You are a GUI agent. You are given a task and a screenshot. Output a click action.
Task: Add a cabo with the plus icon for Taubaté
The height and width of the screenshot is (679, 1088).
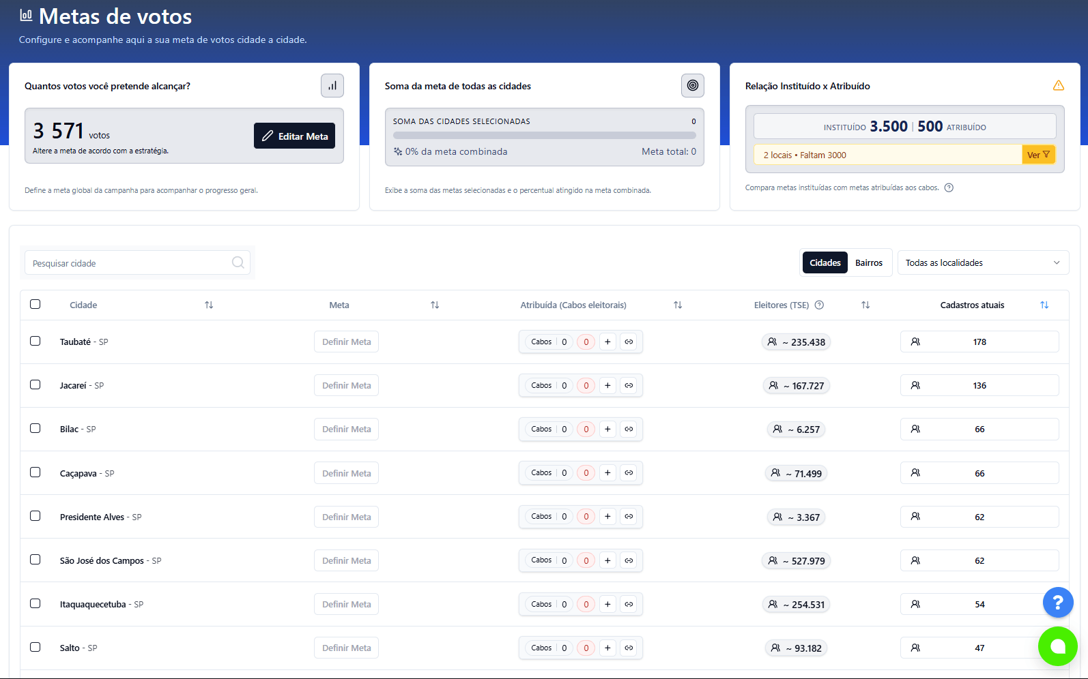(x=607, y=342)
